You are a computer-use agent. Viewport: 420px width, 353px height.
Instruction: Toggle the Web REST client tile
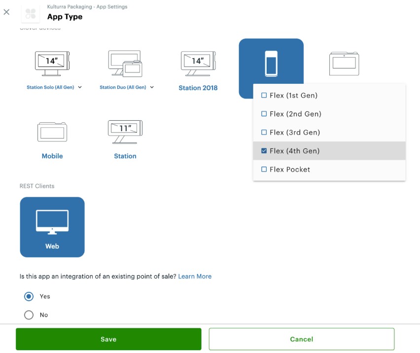click(52, 227)
